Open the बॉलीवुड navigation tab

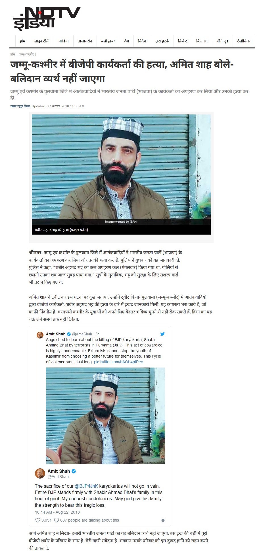(222, 41)
